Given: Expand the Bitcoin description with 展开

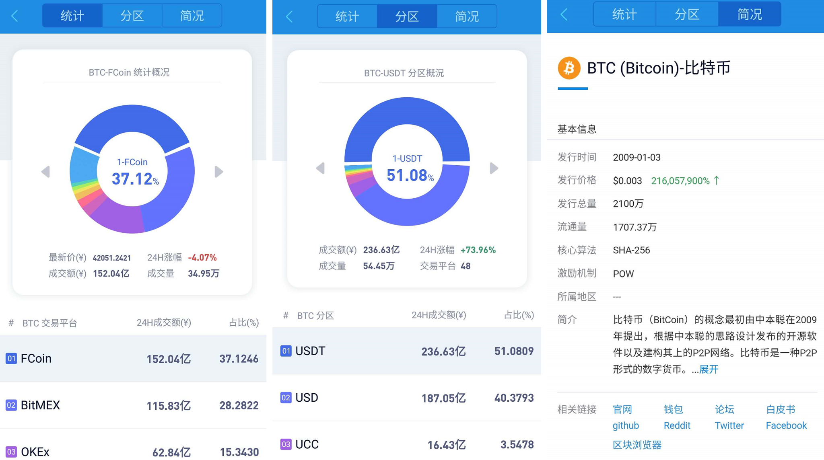Looking at the screenshot, I should 709,369.
